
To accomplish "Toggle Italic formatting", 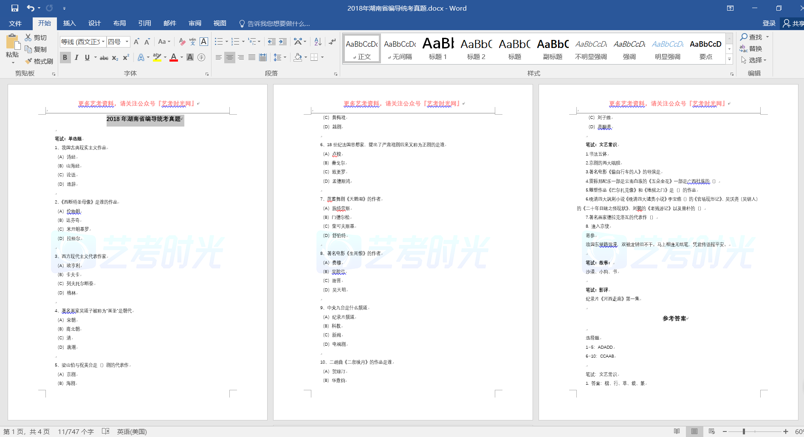I will click(76, 57).
